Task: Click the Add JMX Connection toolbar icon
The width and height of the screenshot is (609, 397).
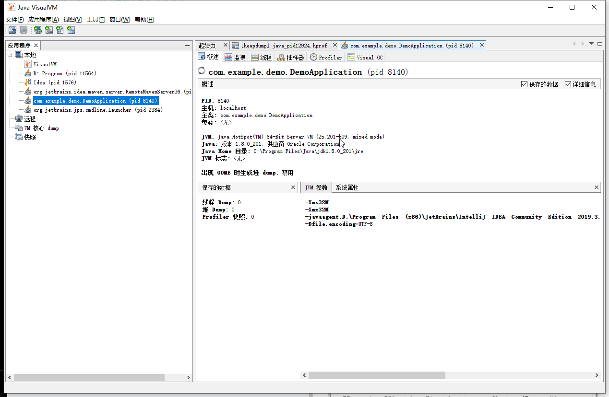Action: 49,30
